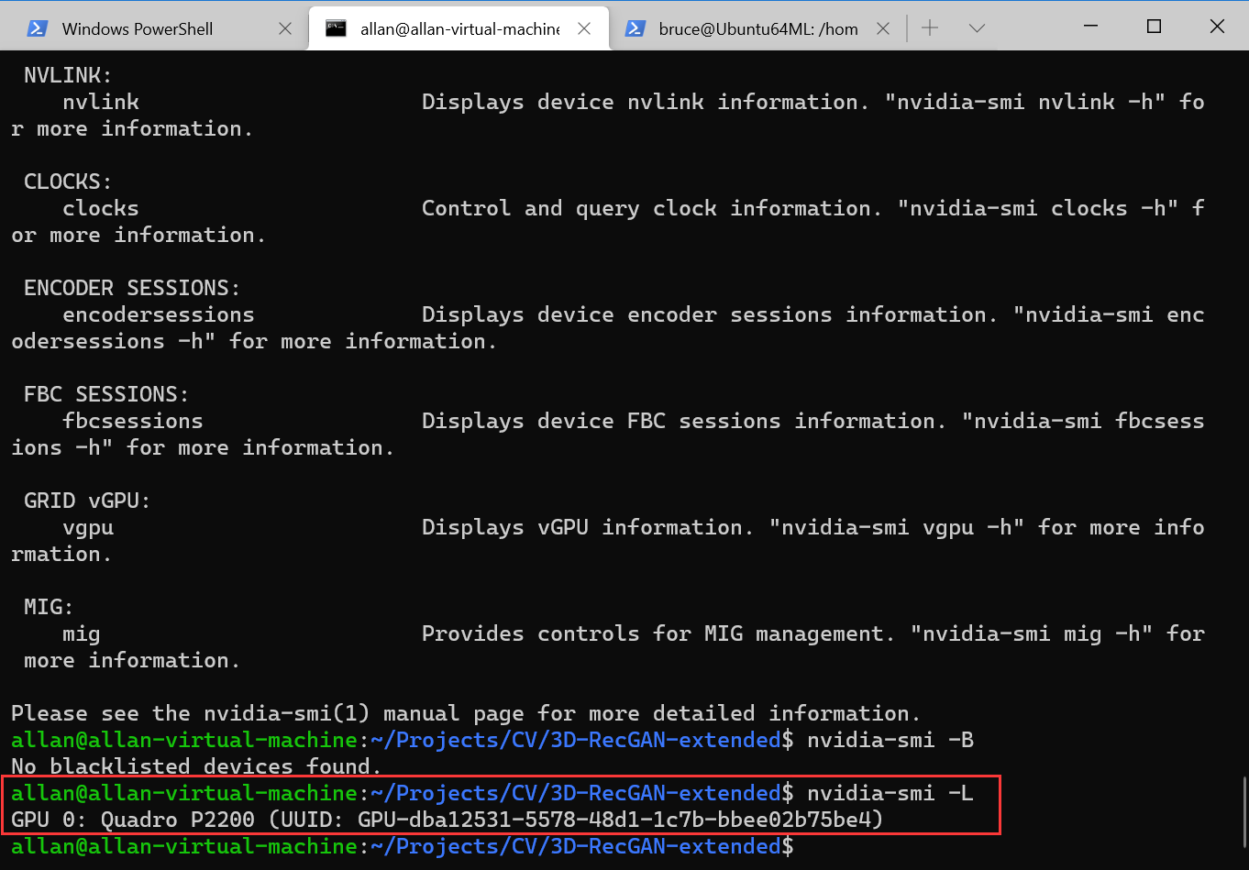Click the "Please see the nvidia-smi(1) manual page" line
1249x870 pixels.
466,713
